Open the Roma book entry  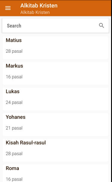tap(55, 173)
